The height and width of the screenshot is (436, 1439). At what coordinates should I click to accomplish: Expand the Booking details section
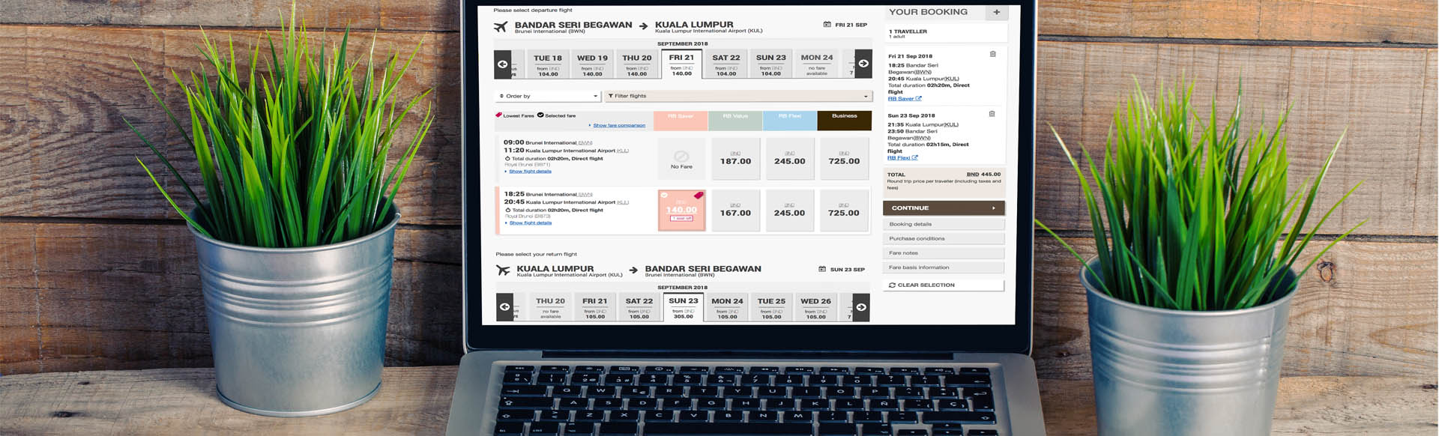click(x=943, y=224)
